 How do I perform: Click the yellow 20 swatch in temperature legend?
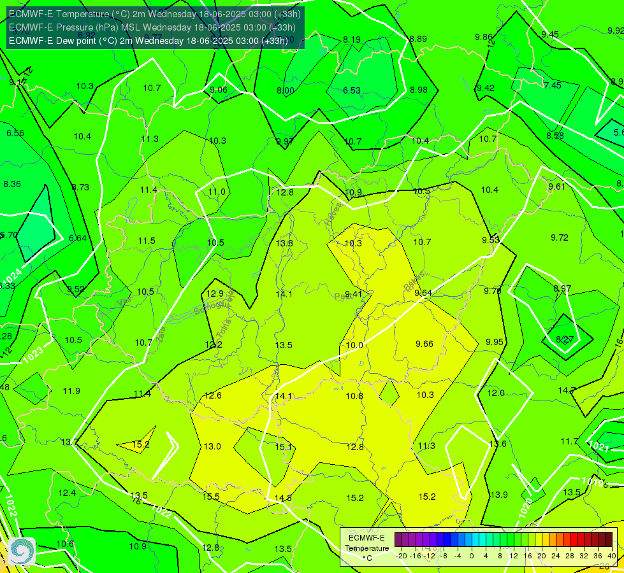[x=539, y=540]
